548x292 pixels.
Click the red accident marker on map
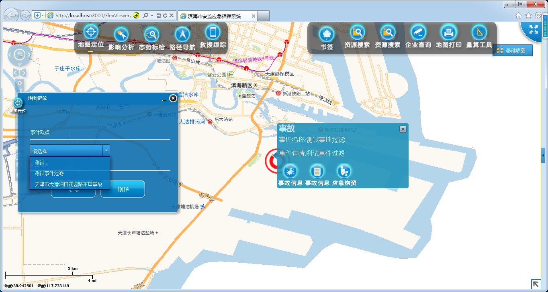click(272, 161)
